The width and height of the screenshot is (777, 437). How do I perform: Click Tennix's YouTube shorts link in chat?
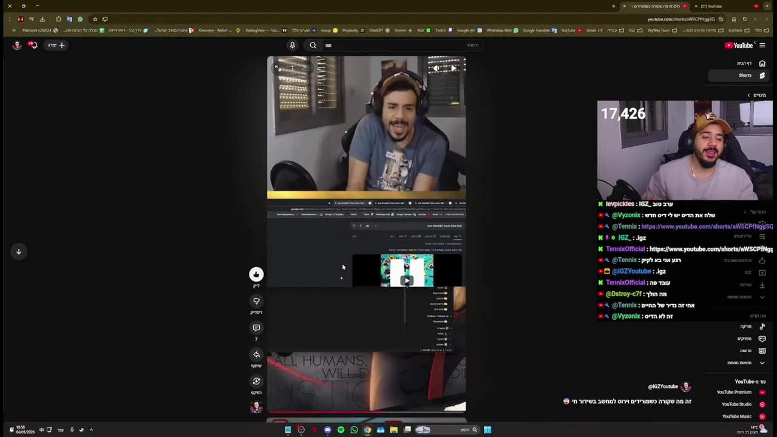coord(707,226)
